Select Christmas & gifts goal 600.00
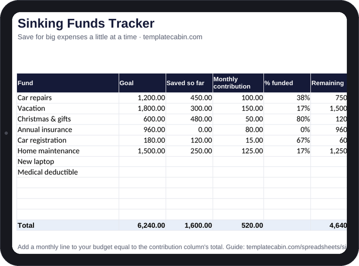Screen dimensions: 359x266 (142, 119)
